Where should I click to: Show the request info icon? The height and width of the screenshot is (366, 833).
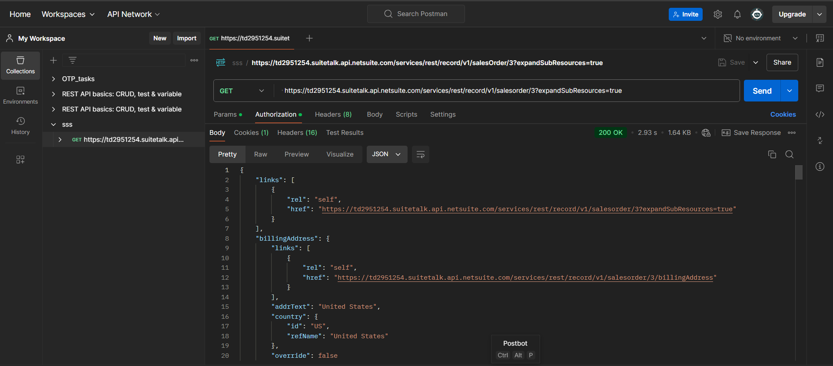coord(820,167)
